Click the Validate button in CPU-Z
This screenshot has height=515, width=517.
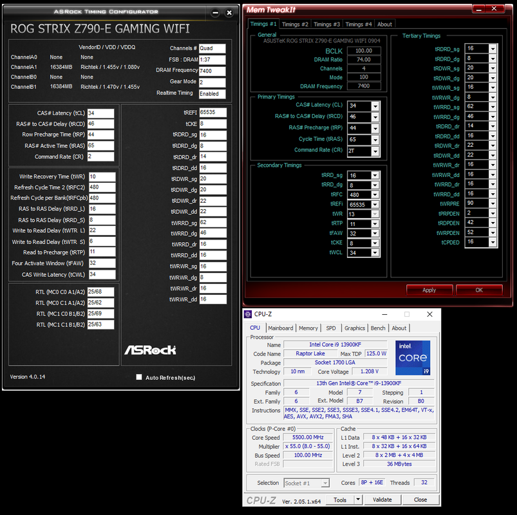[382, 500]
